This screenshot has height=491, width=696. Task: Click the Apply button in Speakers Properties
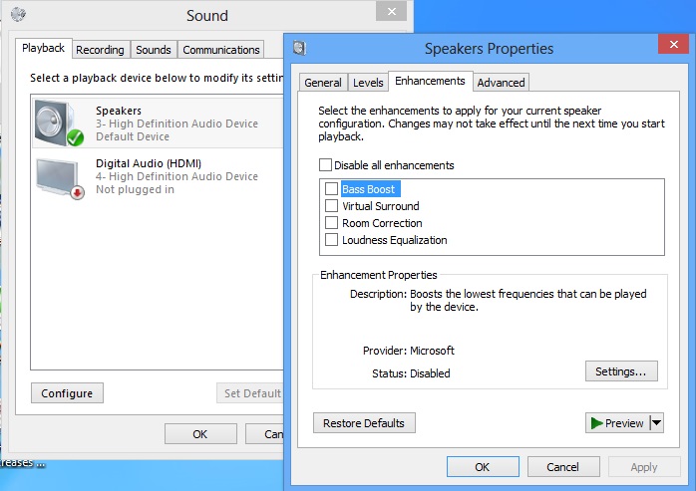(643, 467)
